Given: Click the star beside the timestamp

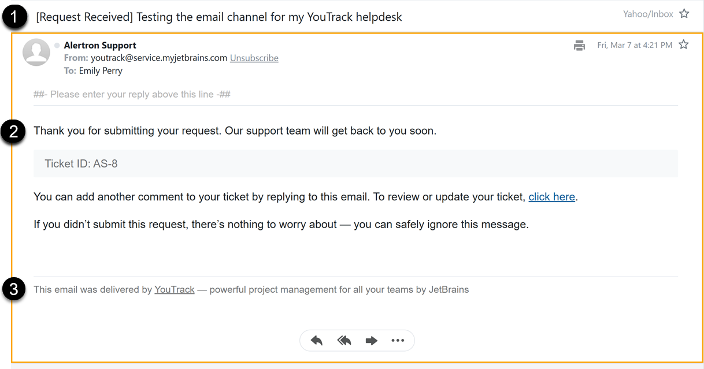Looking at the screenshot, I should coord(684,44).
